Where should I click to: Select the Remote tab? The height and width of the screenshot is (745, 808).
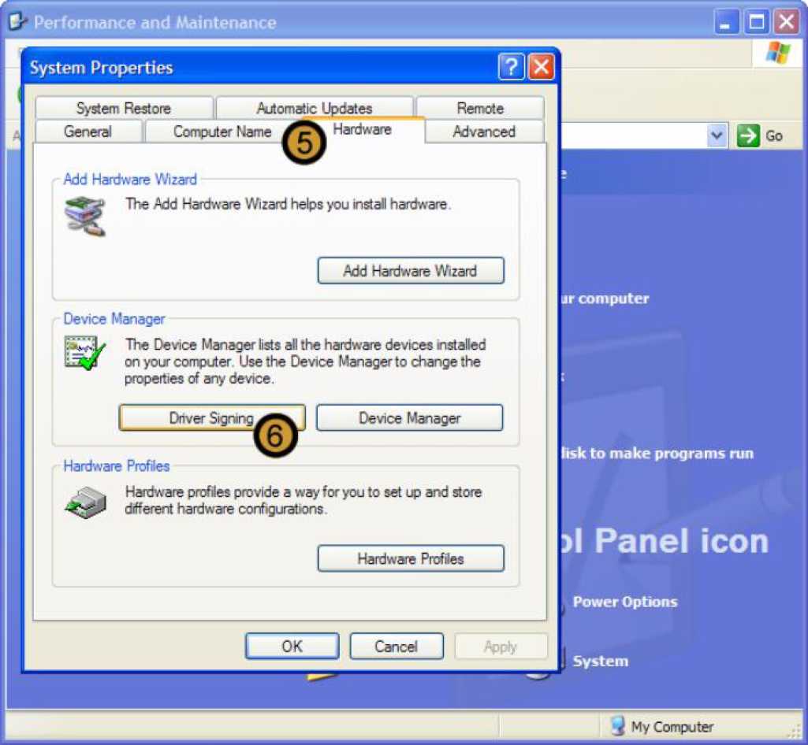click(480, 108)
